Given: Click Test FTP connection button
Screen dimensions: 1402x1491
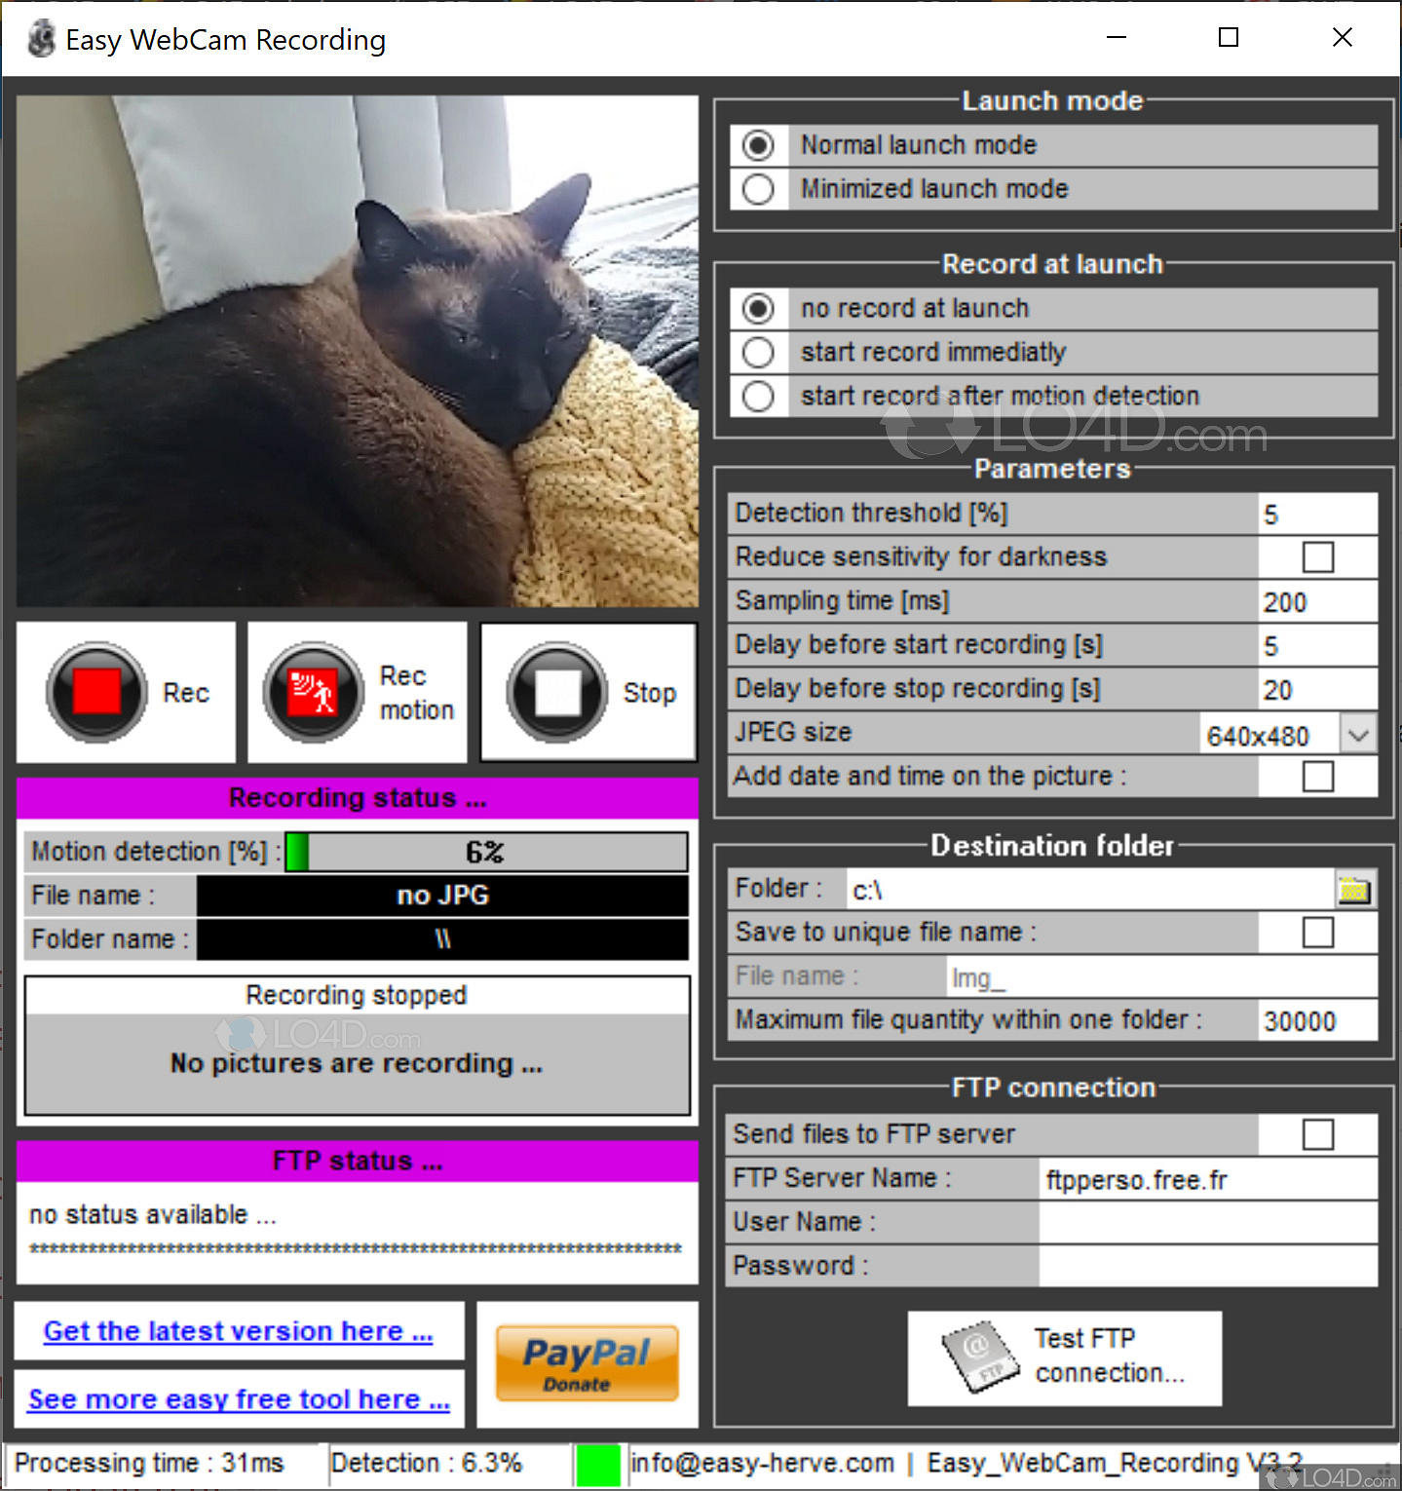Looking at the screenshot, I should coord(1065,1357).
